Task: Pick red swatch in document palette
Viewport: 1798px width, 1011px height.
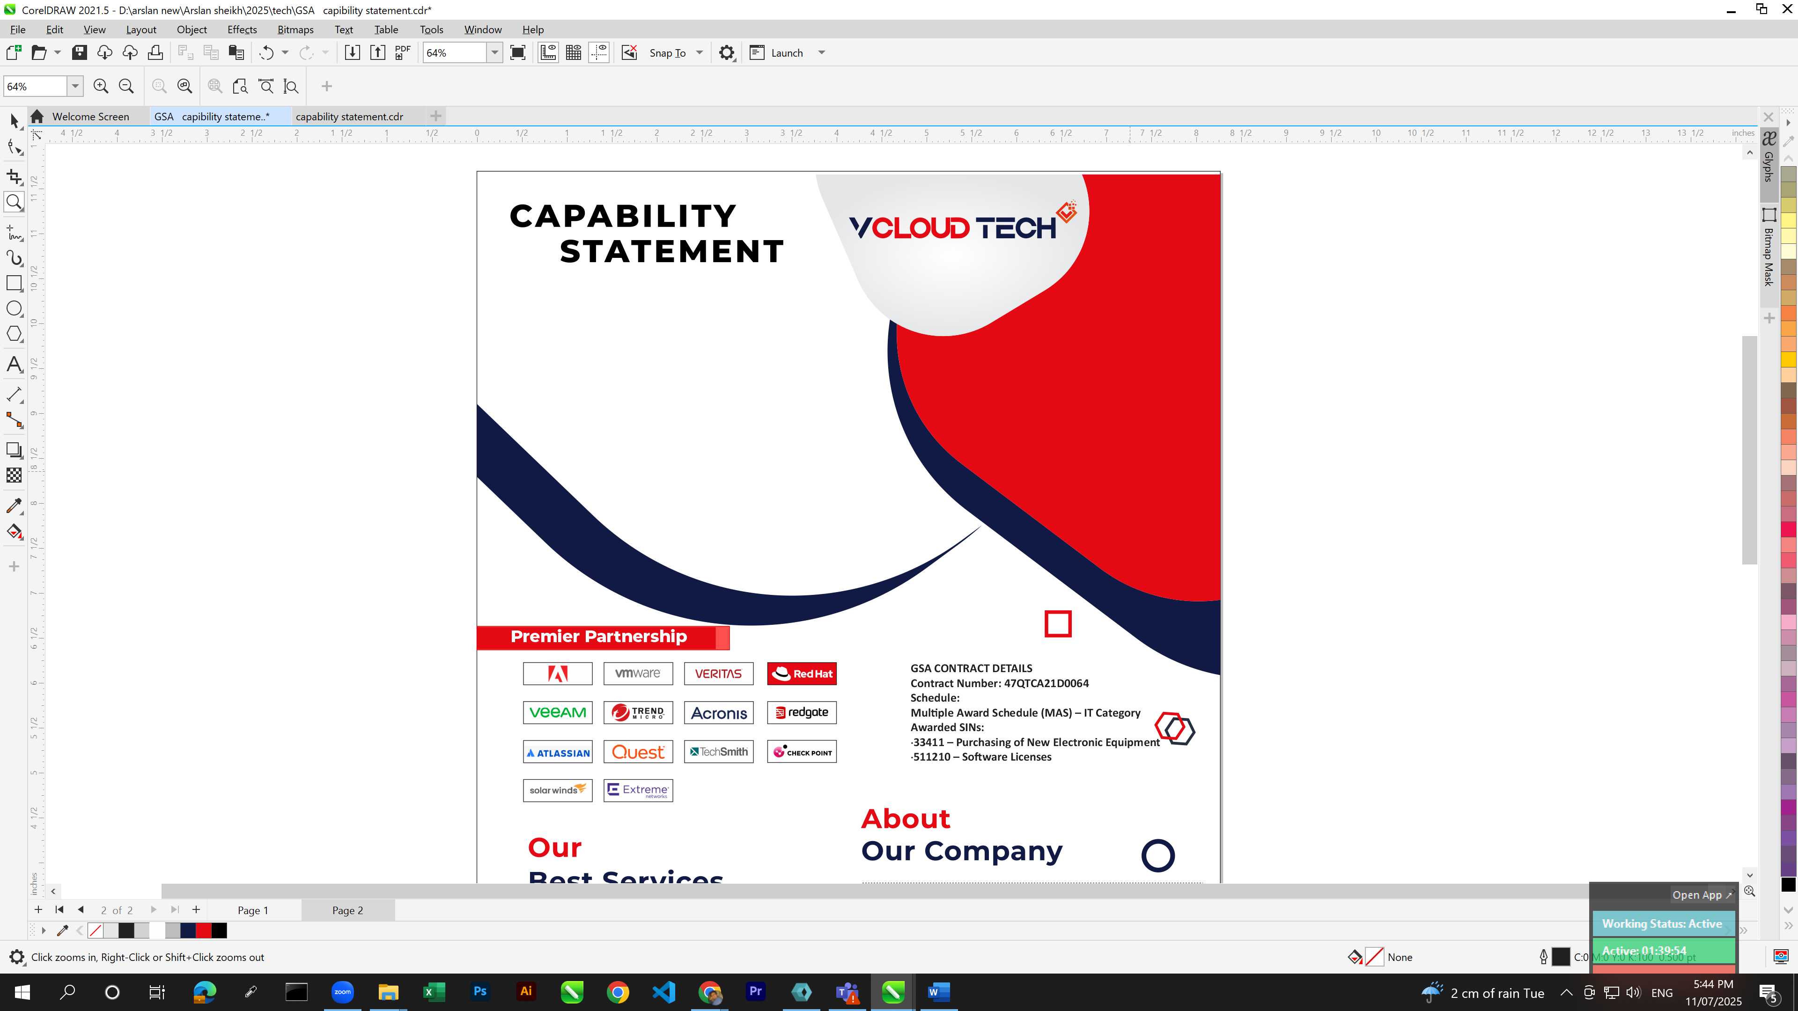Action: tap(204, 931)
